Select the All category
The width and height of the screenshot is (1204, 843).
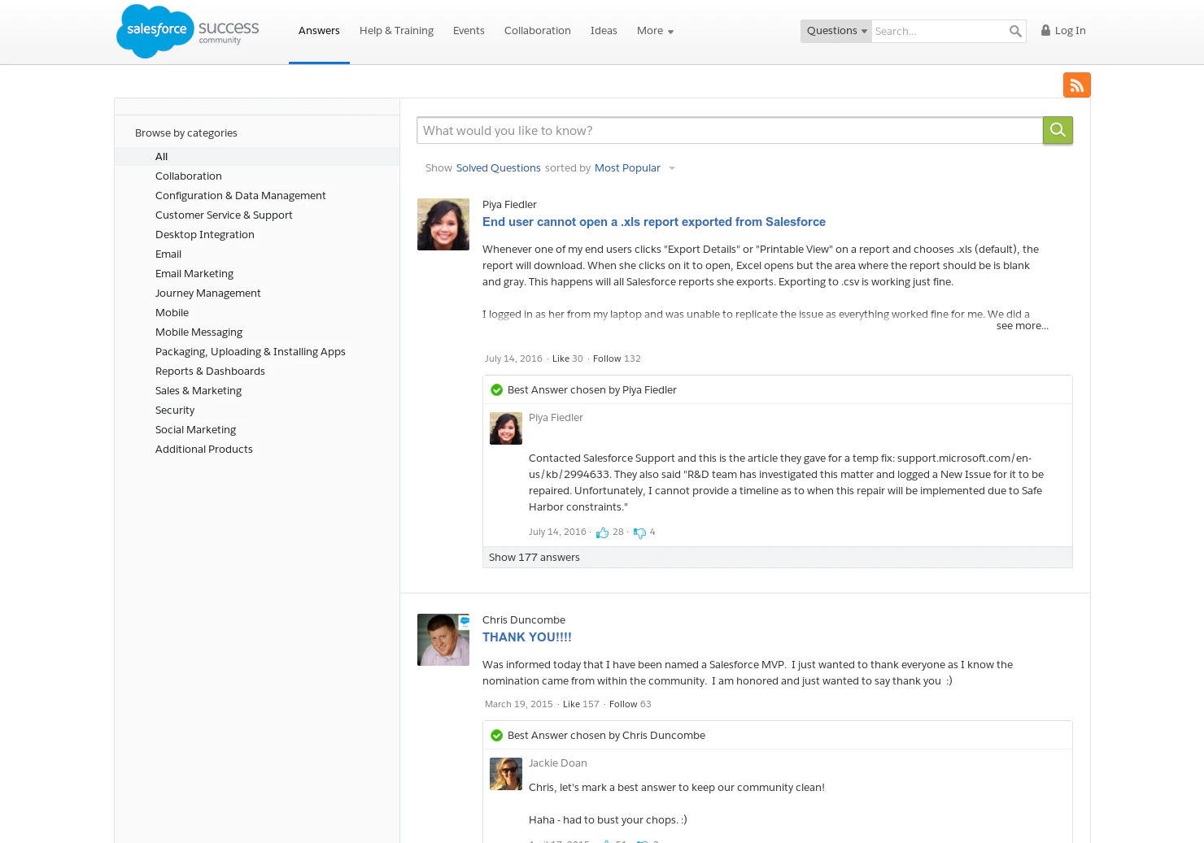click(x=257, y=157)
